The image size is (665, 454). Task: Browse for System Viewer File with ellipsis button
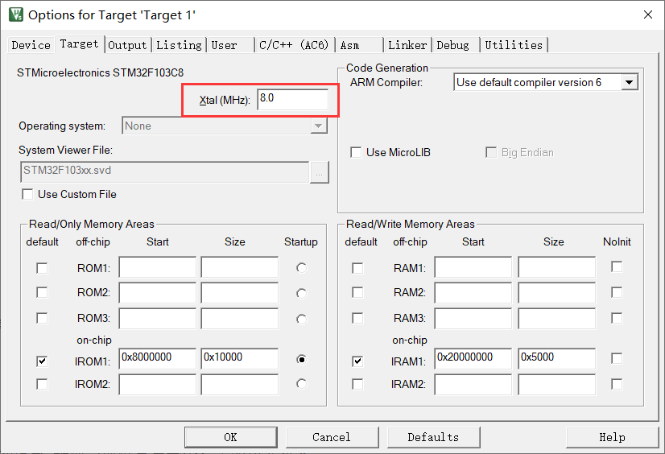[320, 172]
